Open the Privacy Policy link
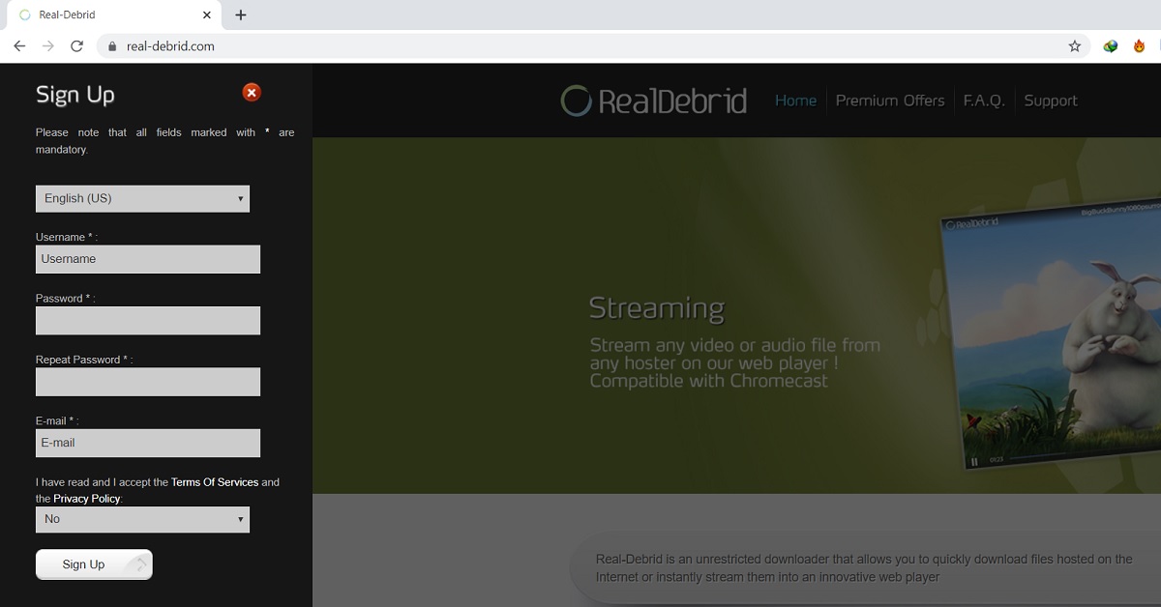The image size is (1161, 607). (x=87, y=499)
